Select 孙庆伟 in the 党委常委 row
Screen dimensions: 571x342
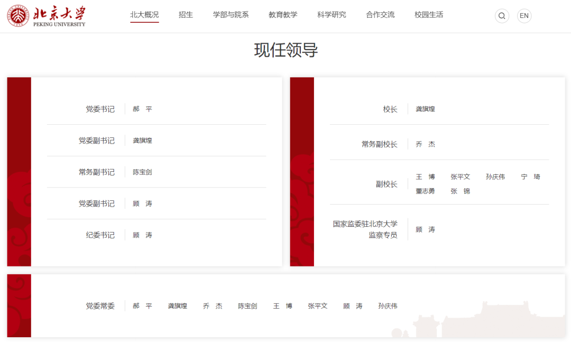tap(388, 306)
